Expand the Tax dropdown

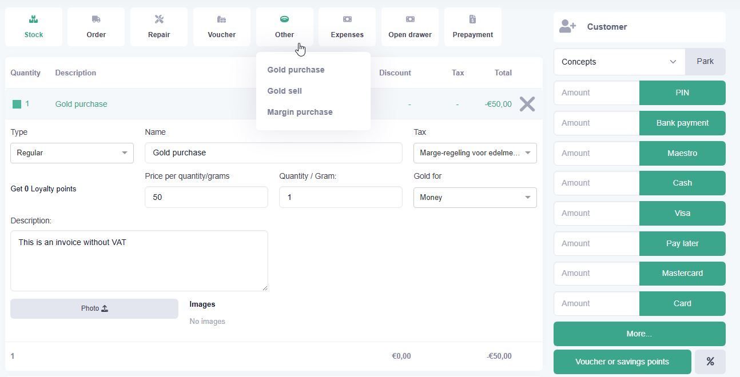[x=475, y=153]
